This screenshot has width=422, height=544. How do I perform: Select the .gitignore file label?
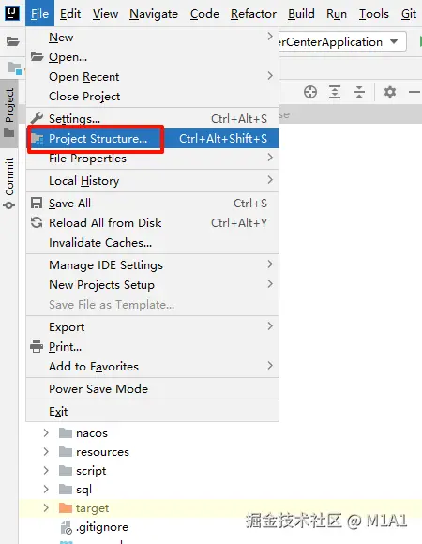102,527
